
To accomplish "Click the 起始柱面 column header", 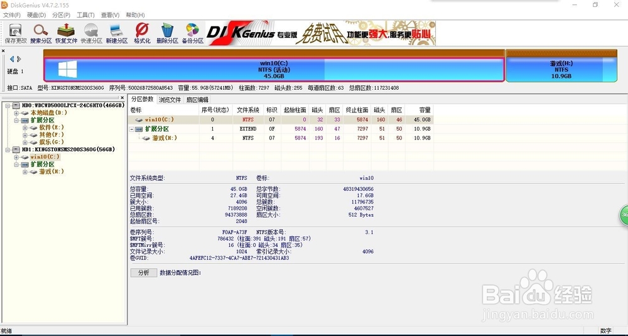I will [x=295, y=110].
